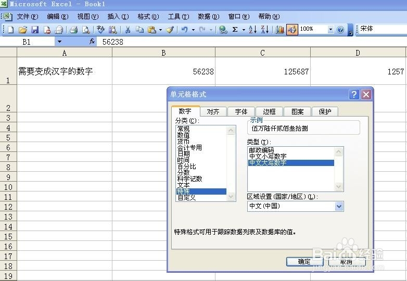Viewport: 407px width, 281px height.
Task: Click the E-mail icon in the toolbar
Action: coord(59,30)
